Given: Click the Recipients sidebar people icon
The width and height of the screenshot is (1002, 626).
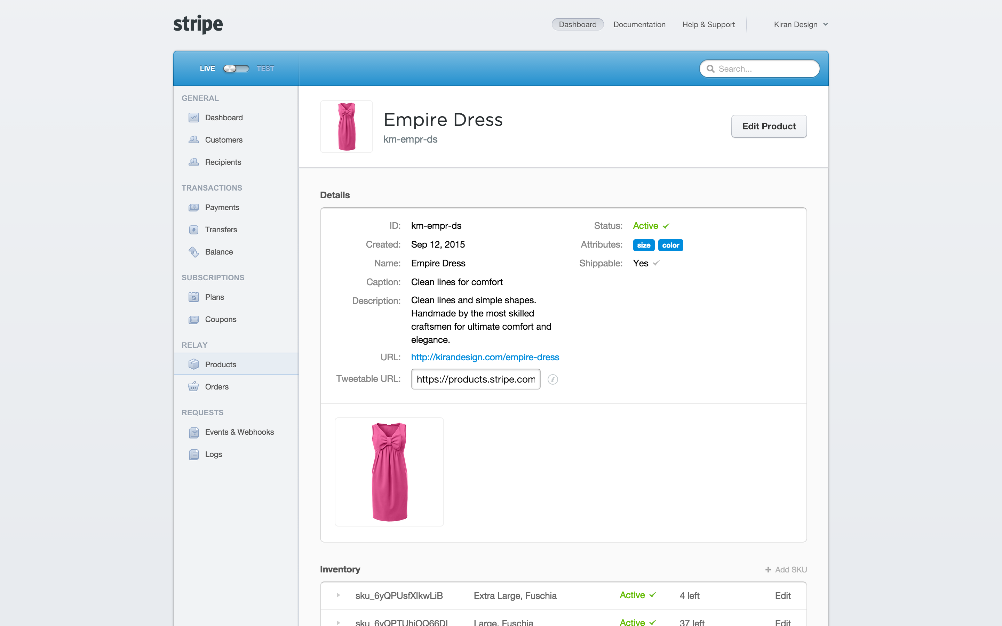Looking at the screenshot, I should (194, 162).
